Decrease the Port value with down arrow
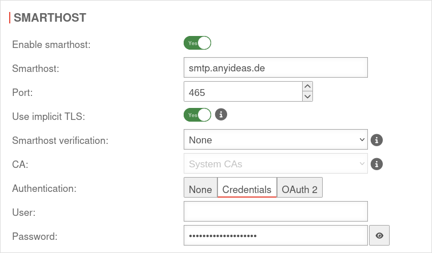432x253 pixels. 307,97
